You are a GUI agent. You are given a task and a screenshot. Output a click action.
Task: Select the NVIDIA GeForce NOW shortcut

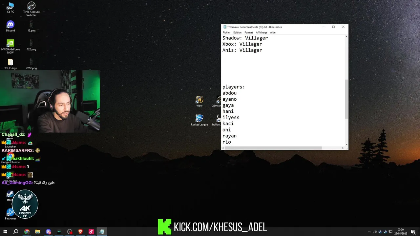(x=10, y=47)
